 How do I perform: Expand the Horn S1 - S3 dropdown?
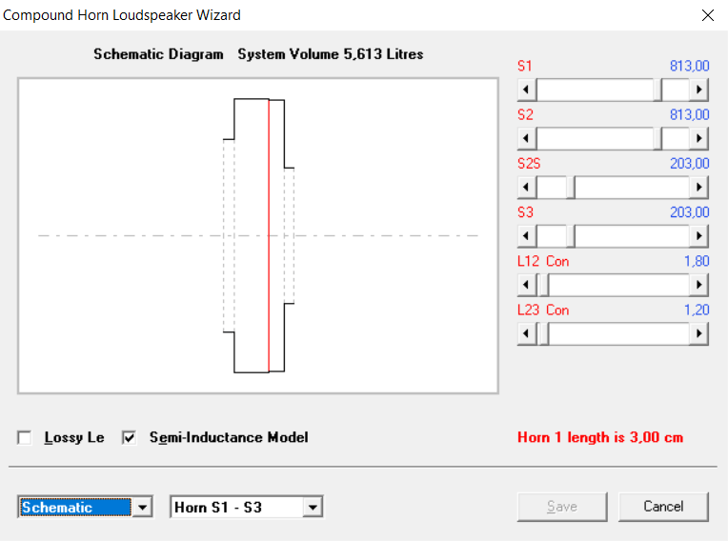[313, 507]
